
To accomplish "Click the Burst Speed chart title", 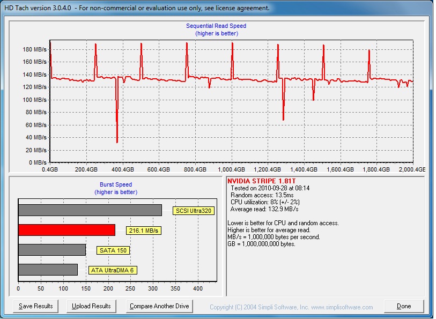I will [x=116, y=184].
